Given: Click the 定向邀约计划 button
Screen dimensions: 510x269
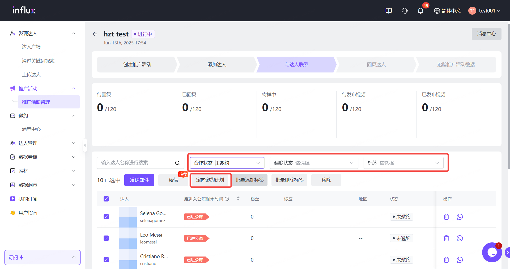Looking at the screenshot, I should pos(210,180).
